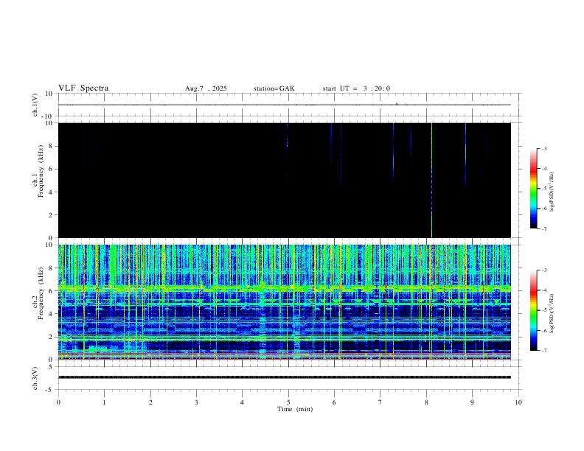The height and width of the screenshot is (451, 584).
Task: Click the 'station=GAK' header label
Action: (x=274, y=88)
